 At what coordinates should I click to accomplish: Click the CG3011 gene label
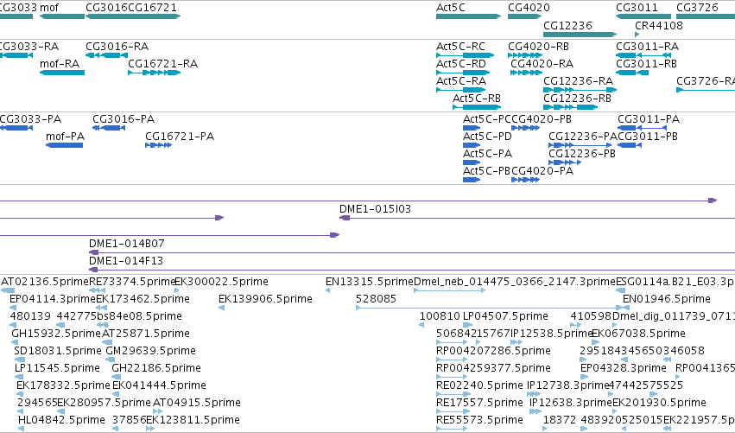click(x=637, y=8)
